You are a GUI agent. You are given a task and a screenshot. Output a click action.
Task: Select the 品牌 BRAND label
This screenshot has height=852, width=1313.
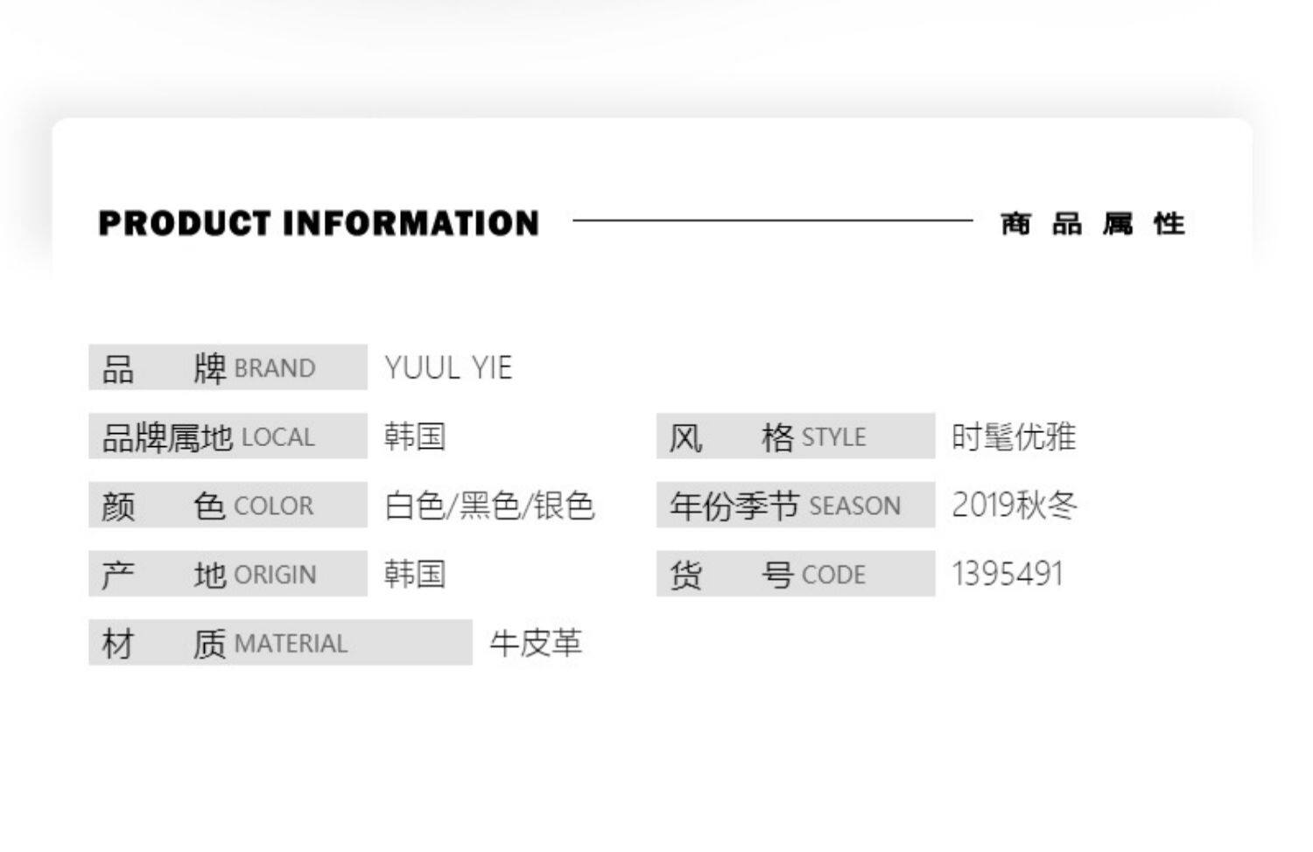pos(228,367)
